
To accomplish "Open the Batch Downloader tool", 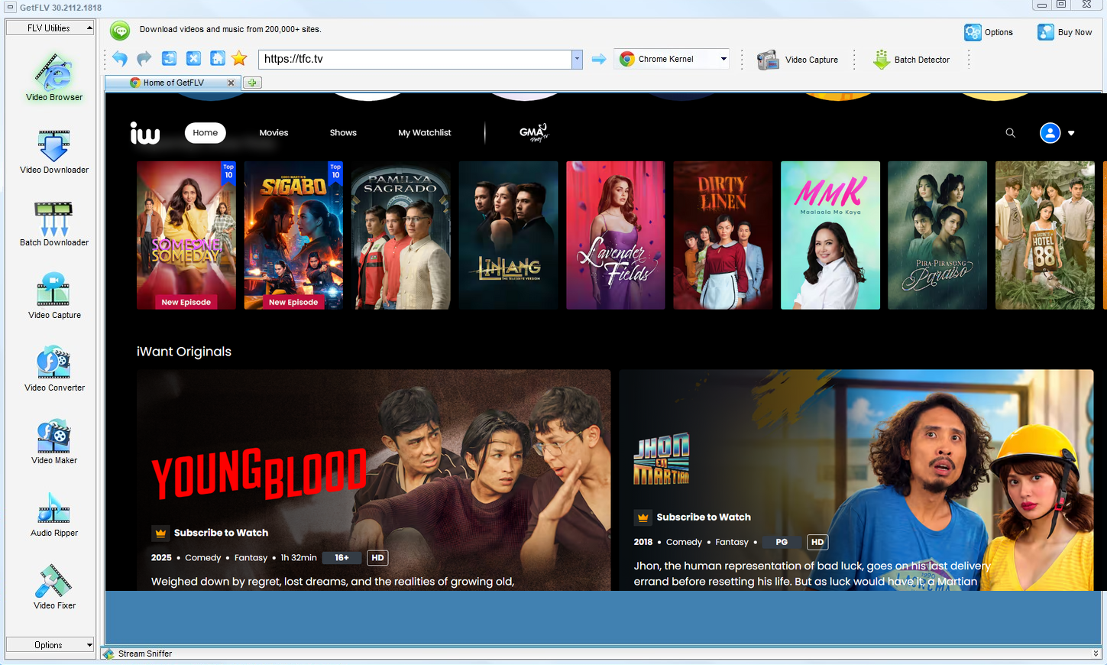I will pyautogui.click(x=54, y=223).
